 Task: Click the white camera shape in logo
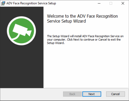[x=22, y=30]
